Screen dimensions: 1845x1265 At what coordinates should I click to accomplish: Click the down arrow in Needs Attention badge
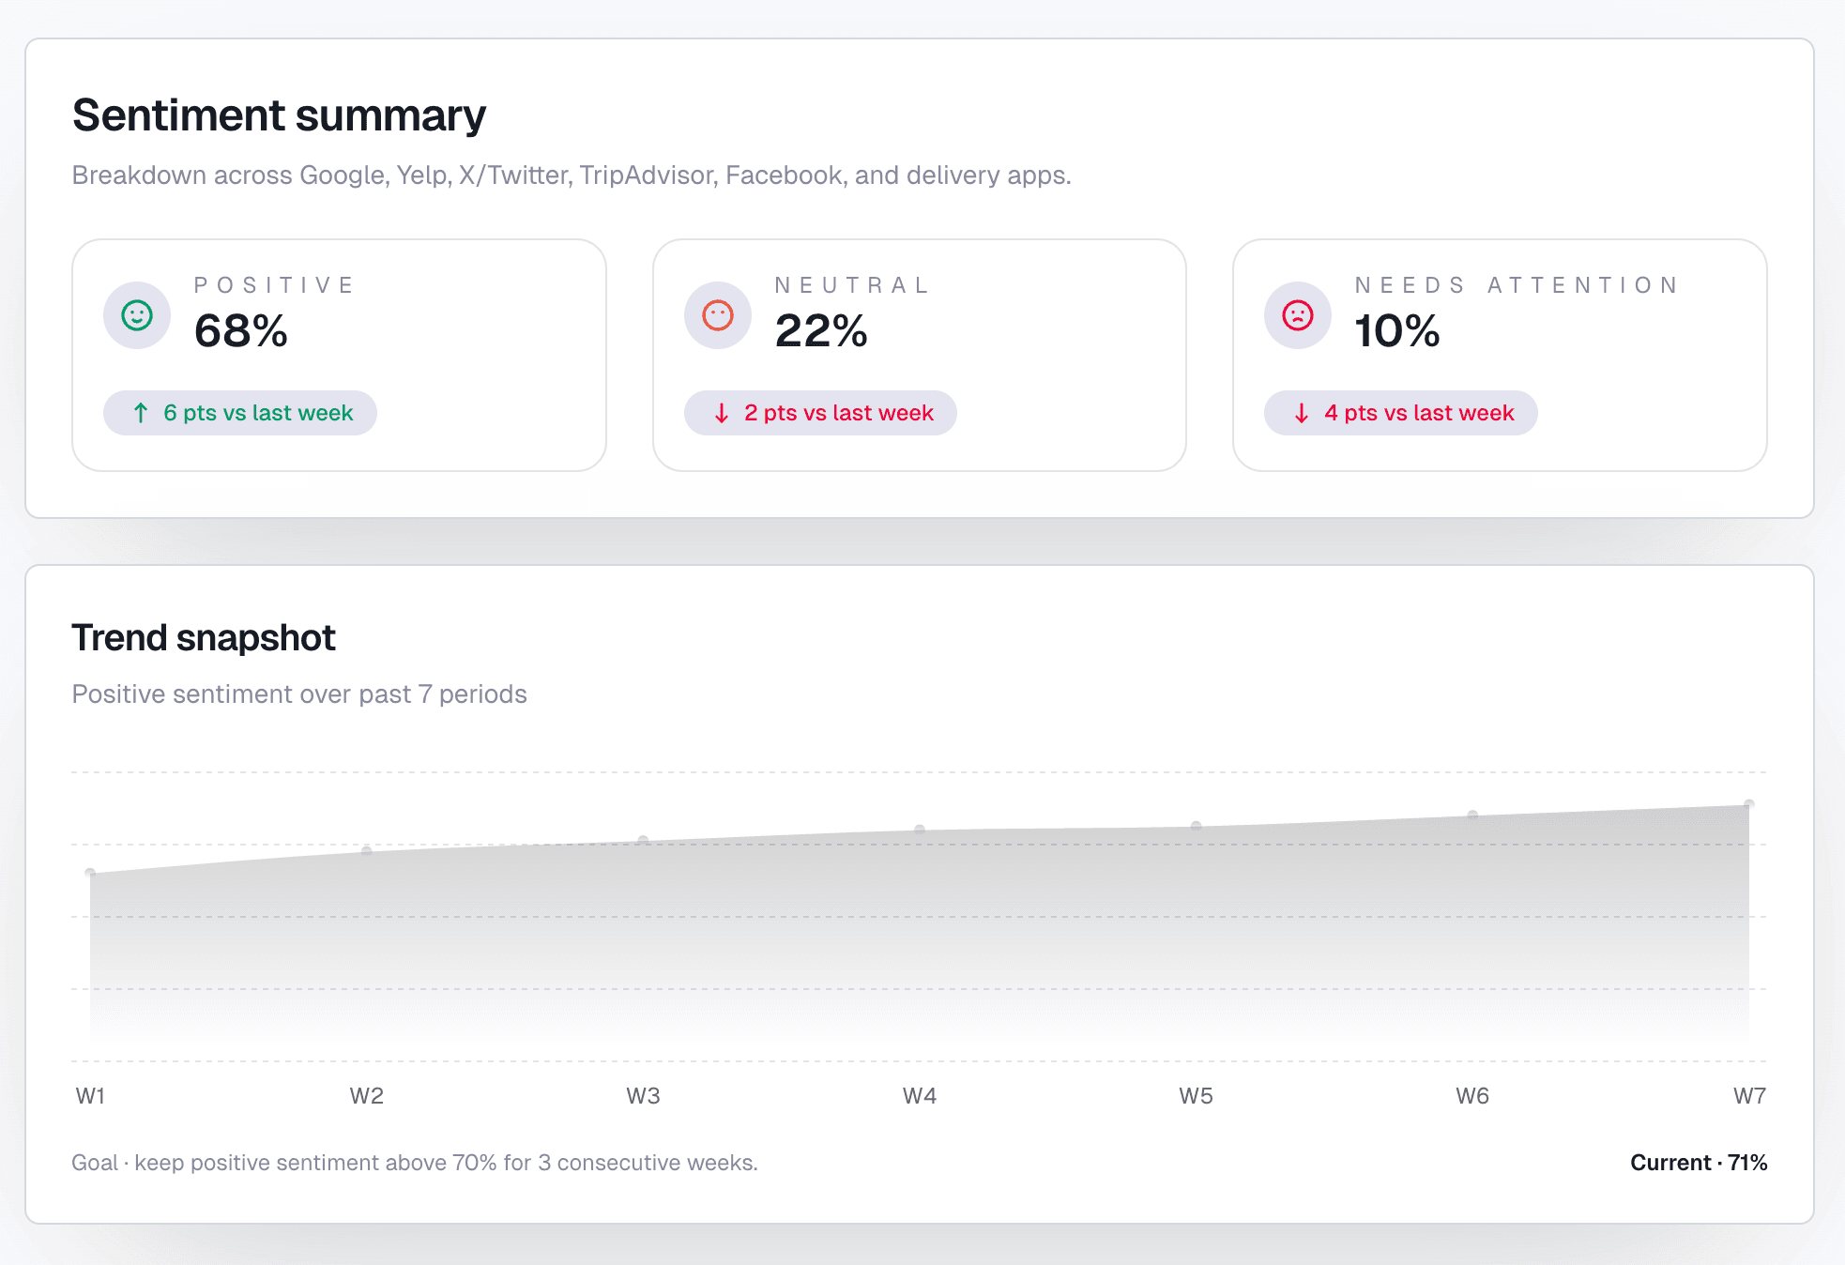(x=1301, y=412)
